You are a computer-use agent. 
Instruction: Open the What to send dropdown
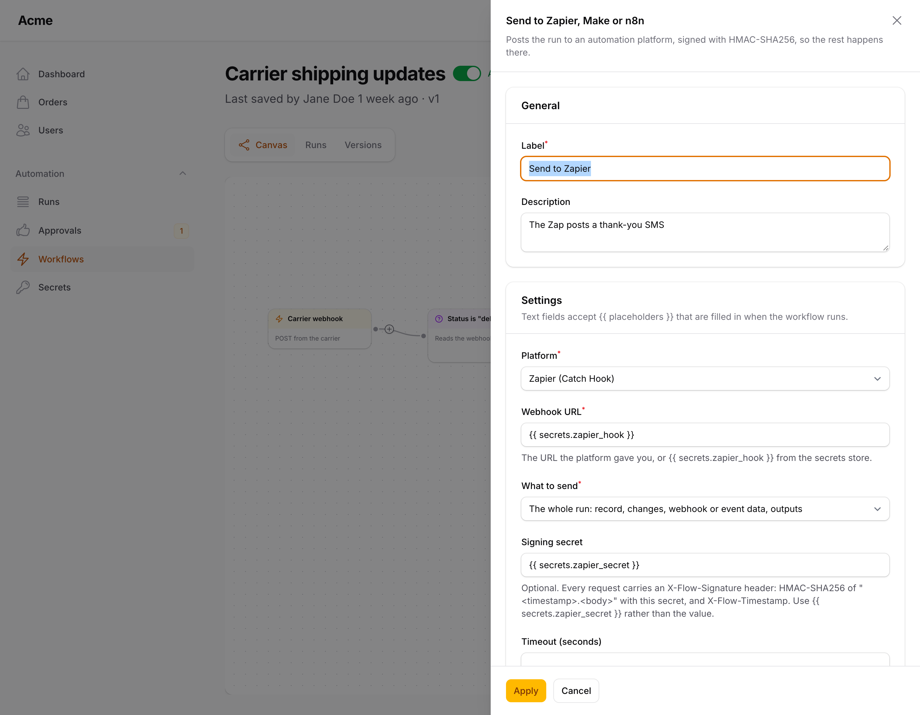pyautogui.click(x=705, y=509)
